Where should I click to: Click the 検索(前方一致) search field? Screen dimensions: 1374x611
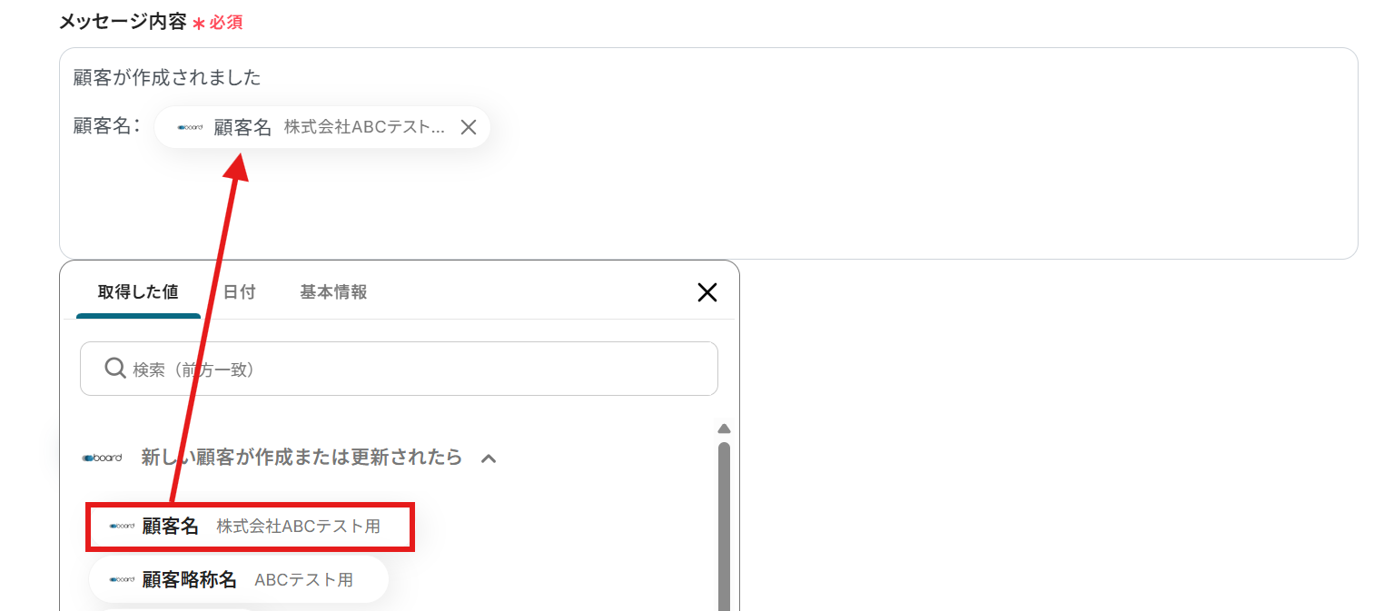pos(399,369)
